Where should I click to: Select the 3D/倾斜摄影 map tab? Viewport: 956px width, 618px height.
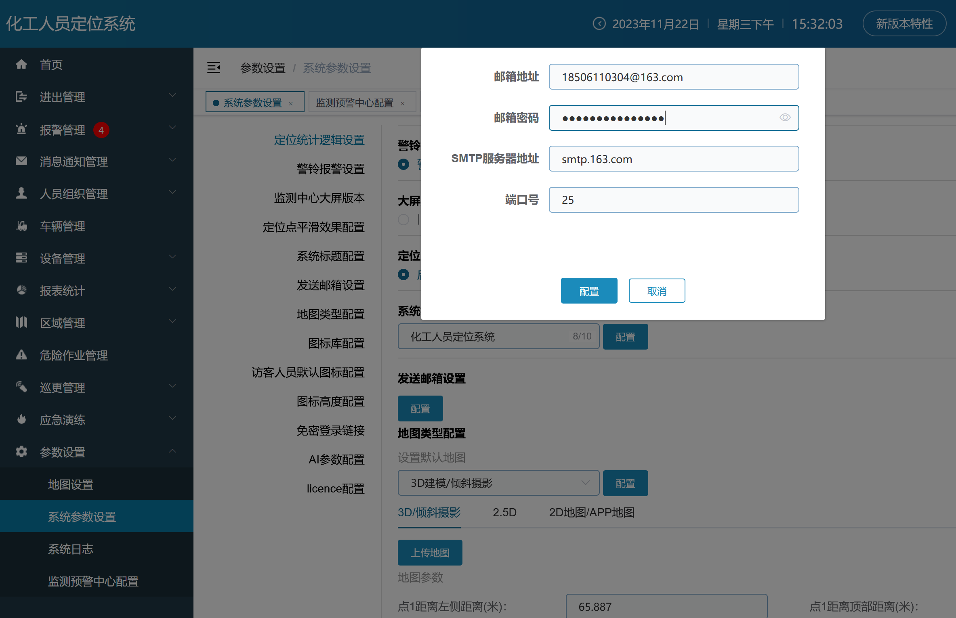click(x=429, y=512)
